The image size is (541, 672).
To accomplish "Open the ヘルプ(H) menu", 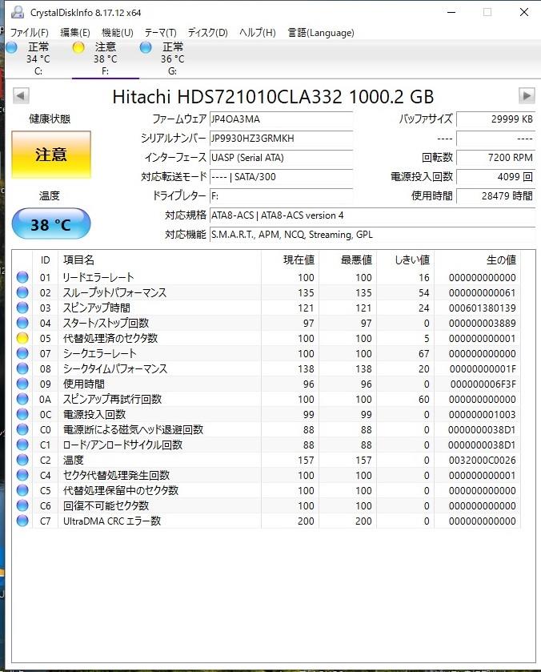I will [x=258, y=33].
